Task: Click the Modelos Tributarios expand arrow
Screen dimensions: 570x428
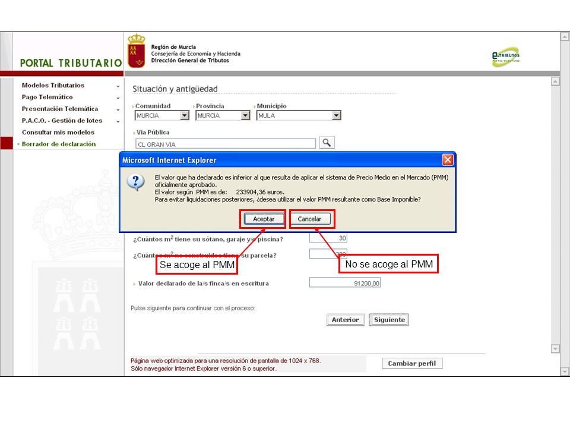Action: 118,86
